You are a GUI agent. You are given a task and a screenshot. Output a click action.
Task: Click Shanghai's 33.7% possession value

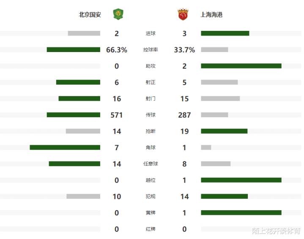coord(184,50)
